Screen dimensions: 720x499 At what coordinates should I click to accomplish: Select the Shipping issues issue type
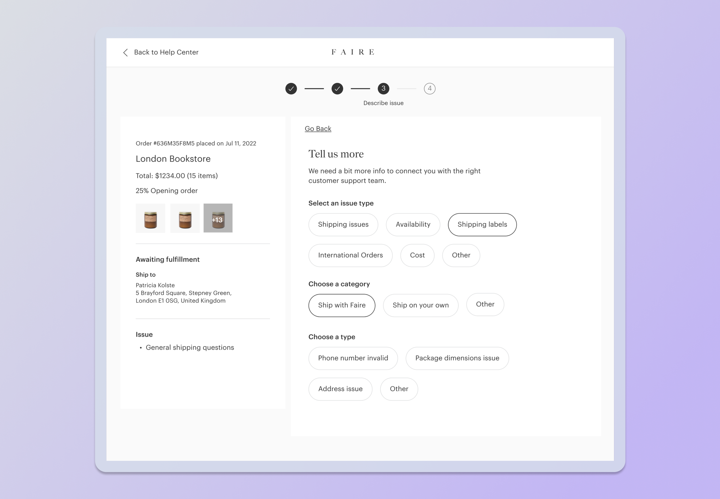click(x=343, y=224)
